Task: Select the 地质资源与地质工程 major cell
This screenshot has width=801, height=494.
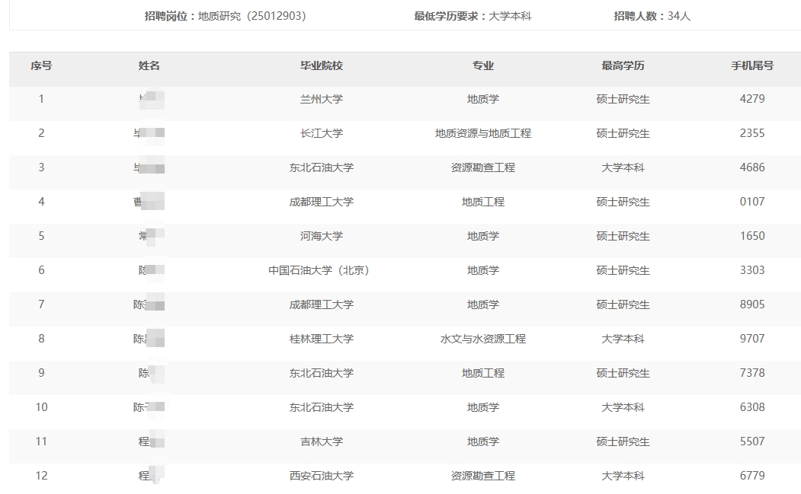Action: coord(482,133)
